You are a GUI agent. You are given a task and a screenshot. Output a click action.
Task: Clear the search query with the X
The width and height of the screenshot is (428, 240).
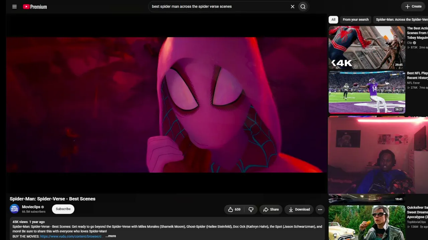(x=293, y=6)
